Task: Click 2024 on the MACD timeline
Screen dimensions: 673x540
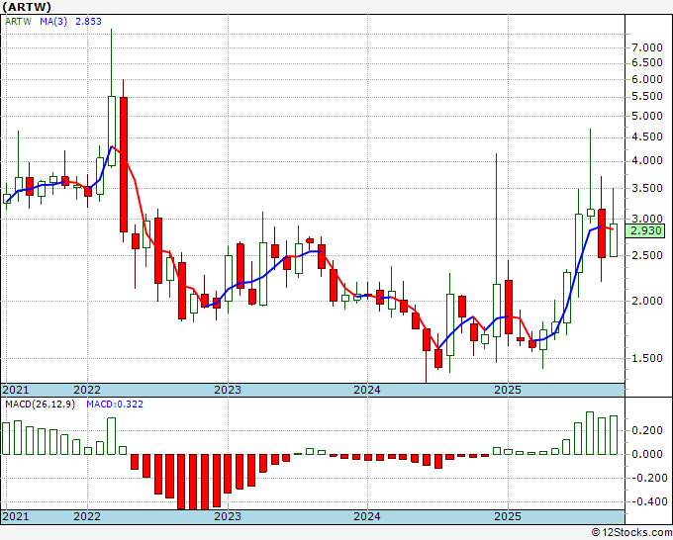Action: pos(367,517)
